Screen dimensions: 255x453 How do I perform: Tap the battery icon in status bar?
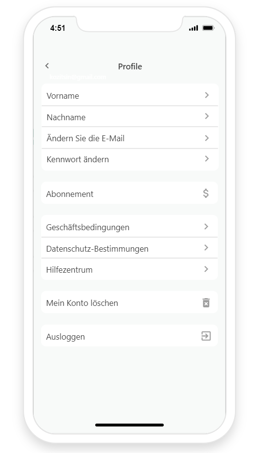click(x=208, y=28)
